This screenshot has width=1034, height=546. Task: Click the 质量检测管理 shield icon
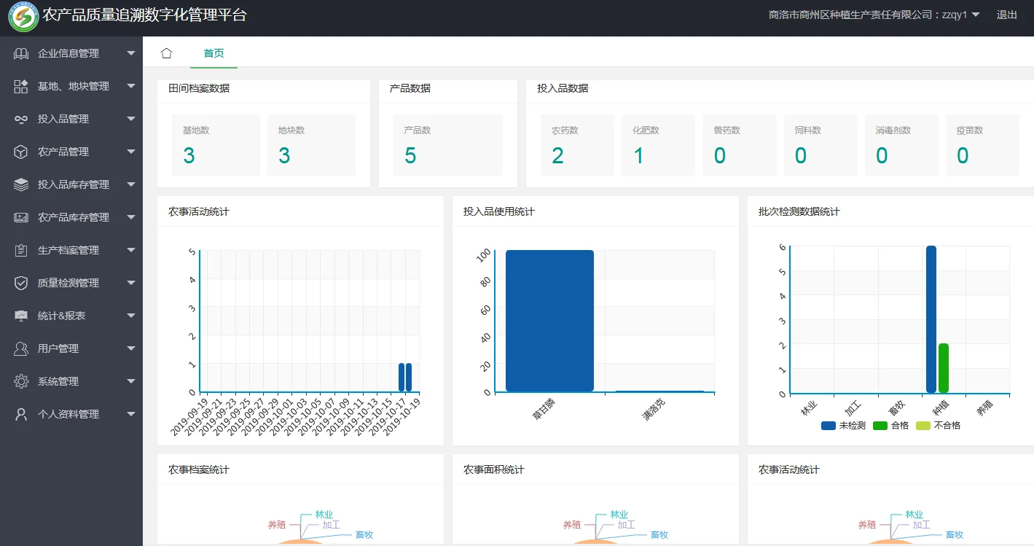[x=21, y=283]
